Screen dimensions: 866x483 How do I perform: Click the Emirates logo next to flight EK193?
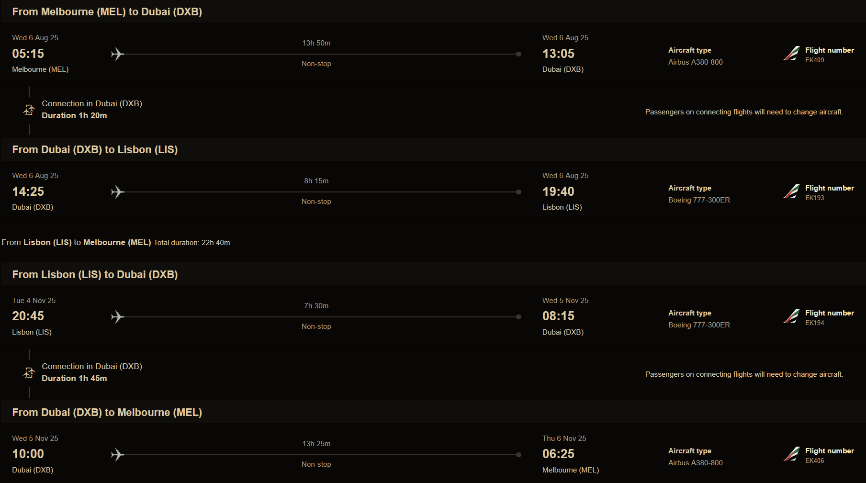click(x=791, y=191)
